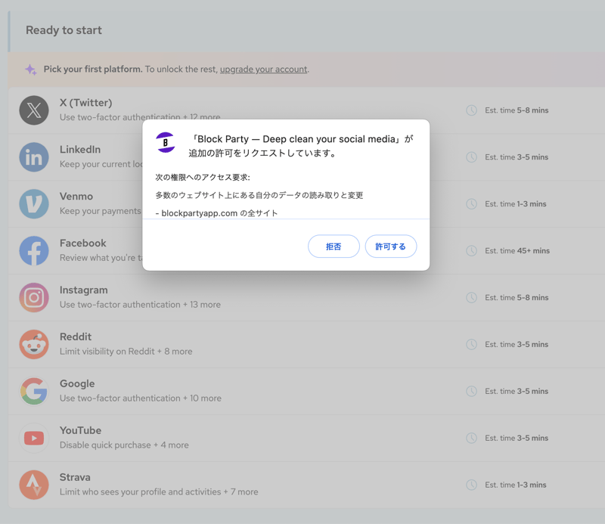
Task: Select the Reddit title text
Action: (x=76, y=336)
